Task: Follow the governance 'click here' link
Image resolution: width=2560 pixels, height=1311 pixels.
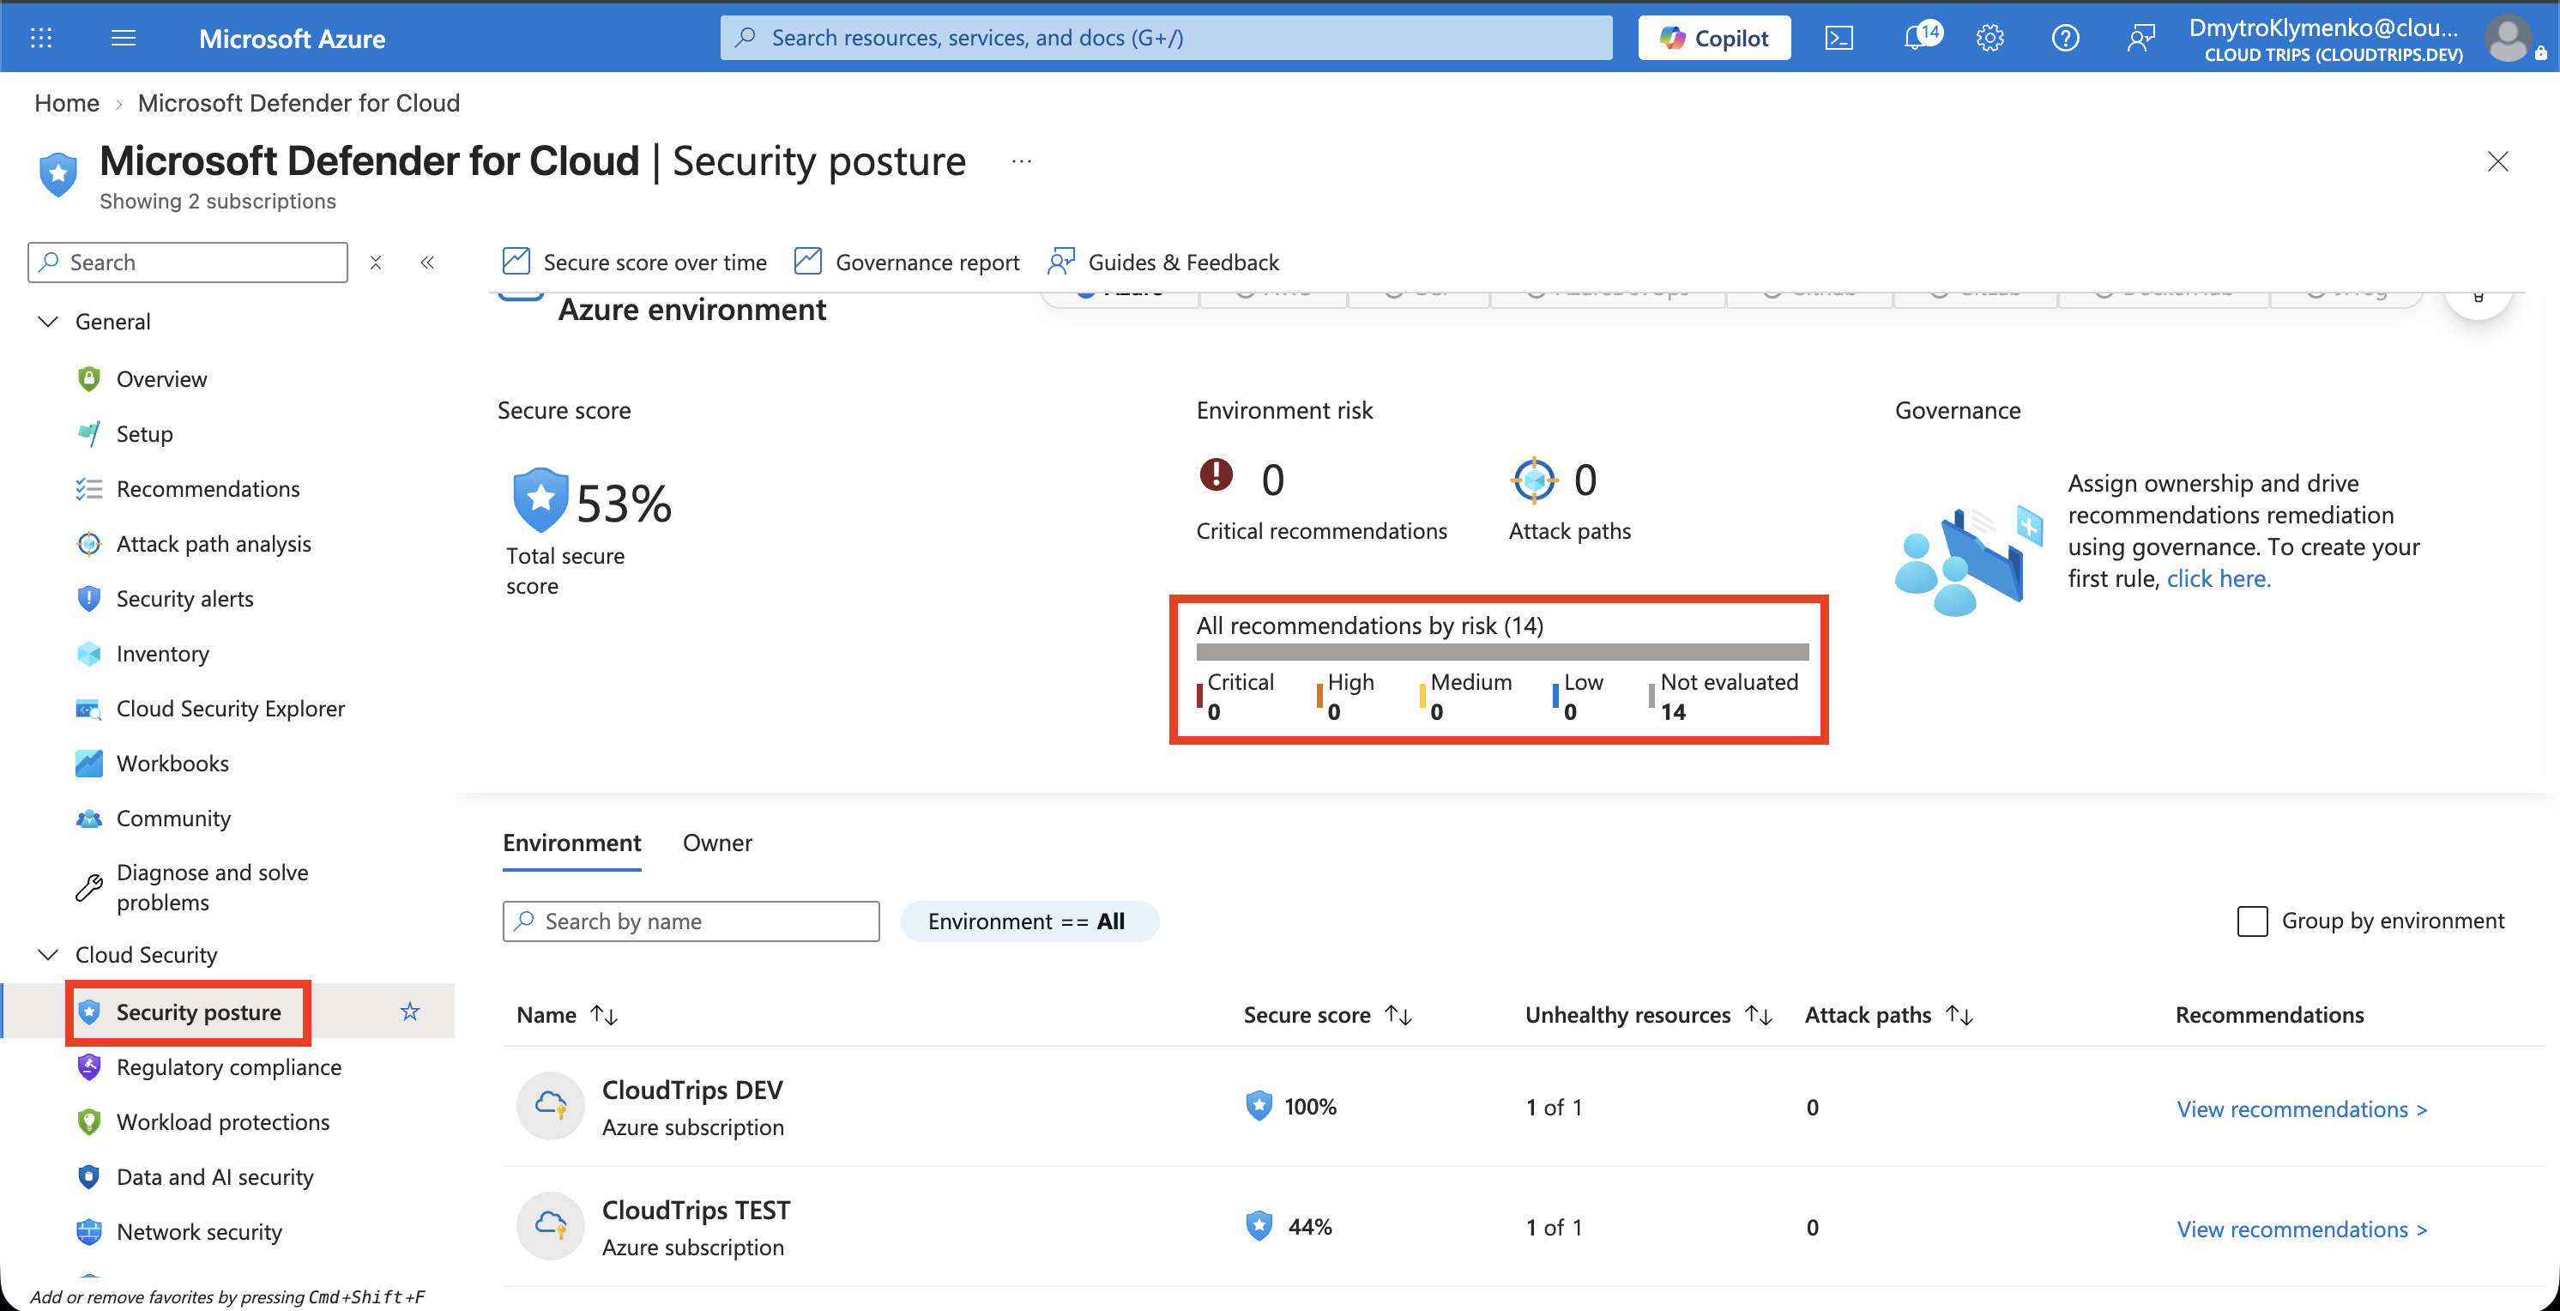Action: coord(2219,578)
